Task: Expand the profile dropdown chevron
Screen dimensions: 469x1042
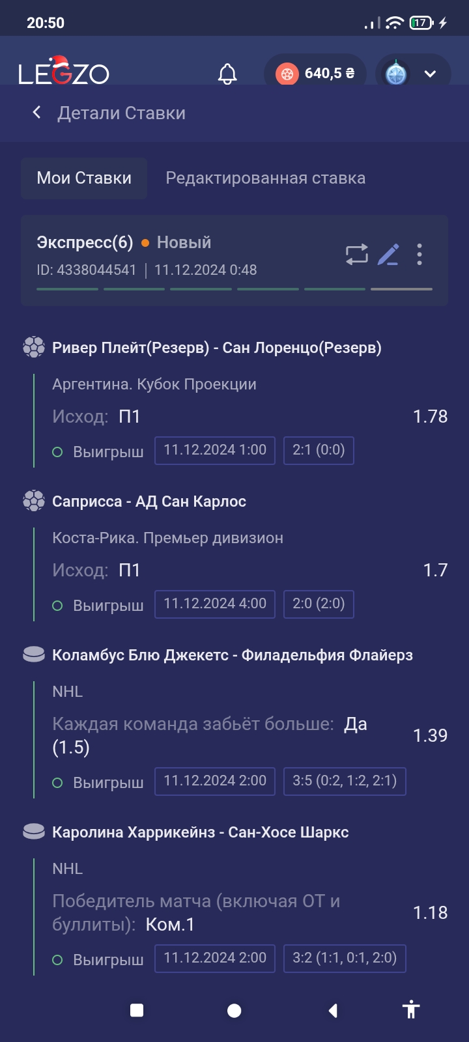Action: tap(430, 74)
